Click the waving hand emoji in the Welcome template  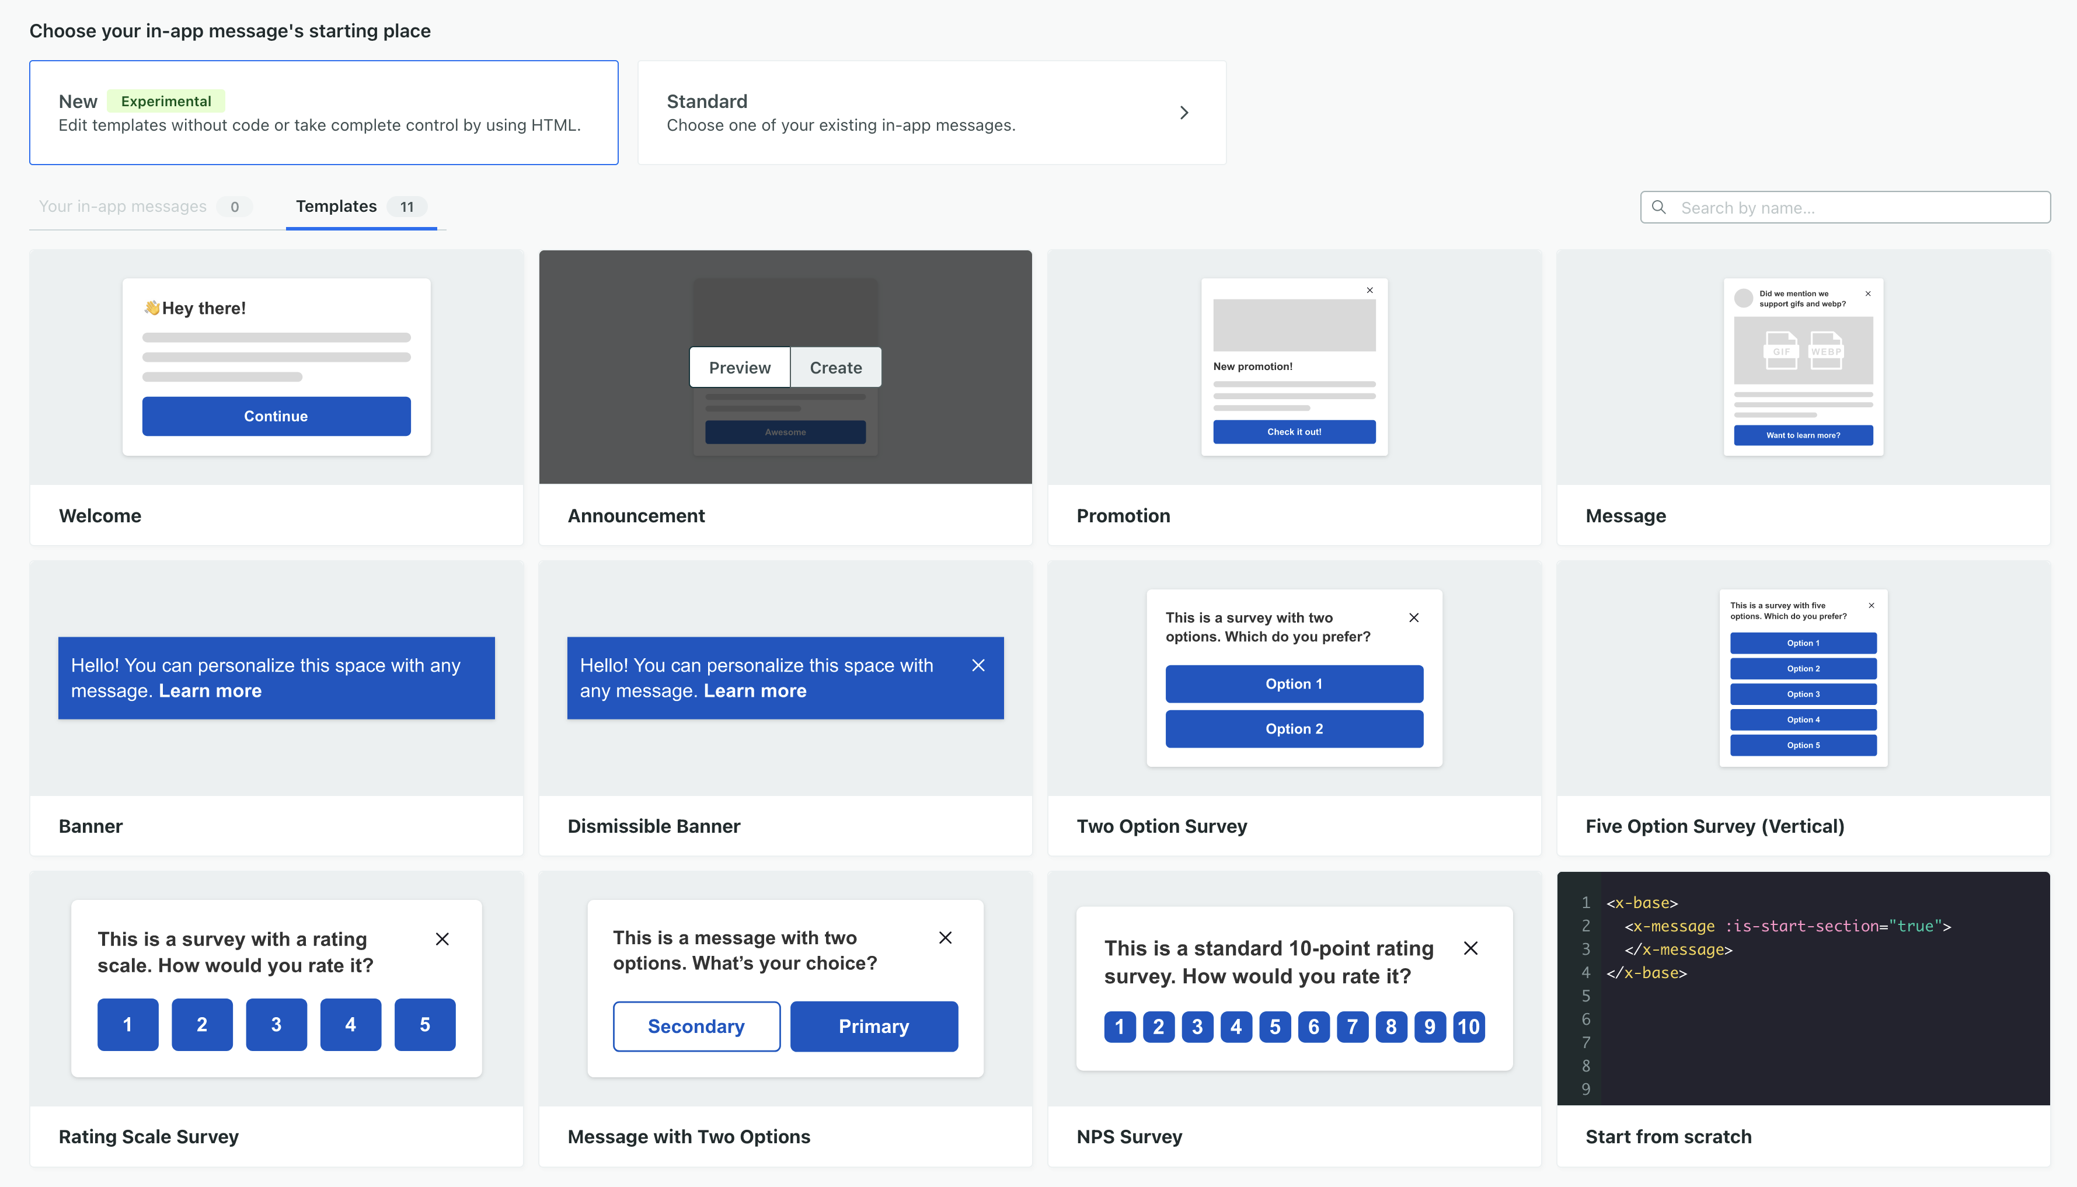point(152,308)
